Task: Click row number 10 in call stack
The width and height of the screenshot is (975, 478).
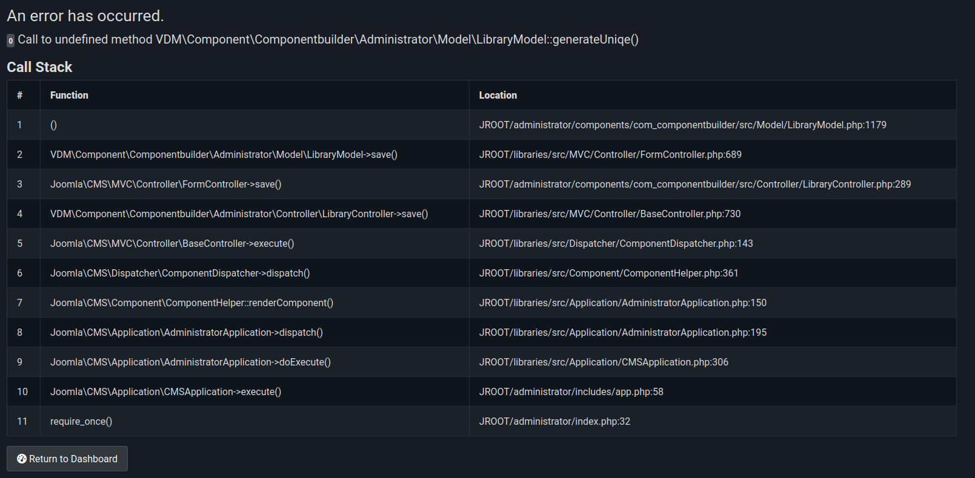Action: 22,391
